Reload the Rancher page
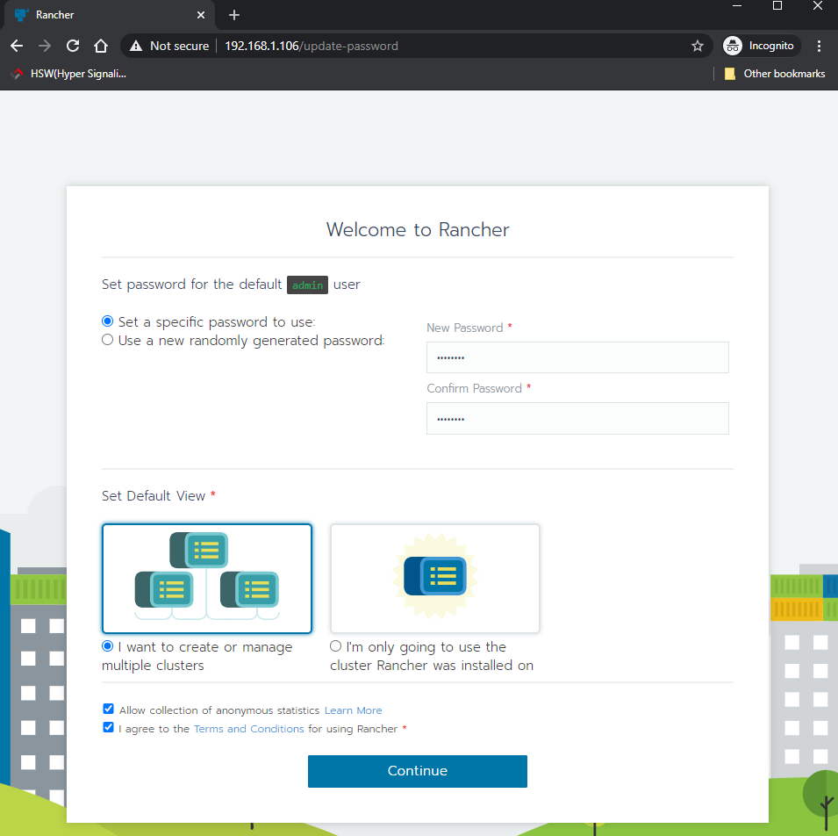Viewport: 838px width, 836px height. coord(73,46)
